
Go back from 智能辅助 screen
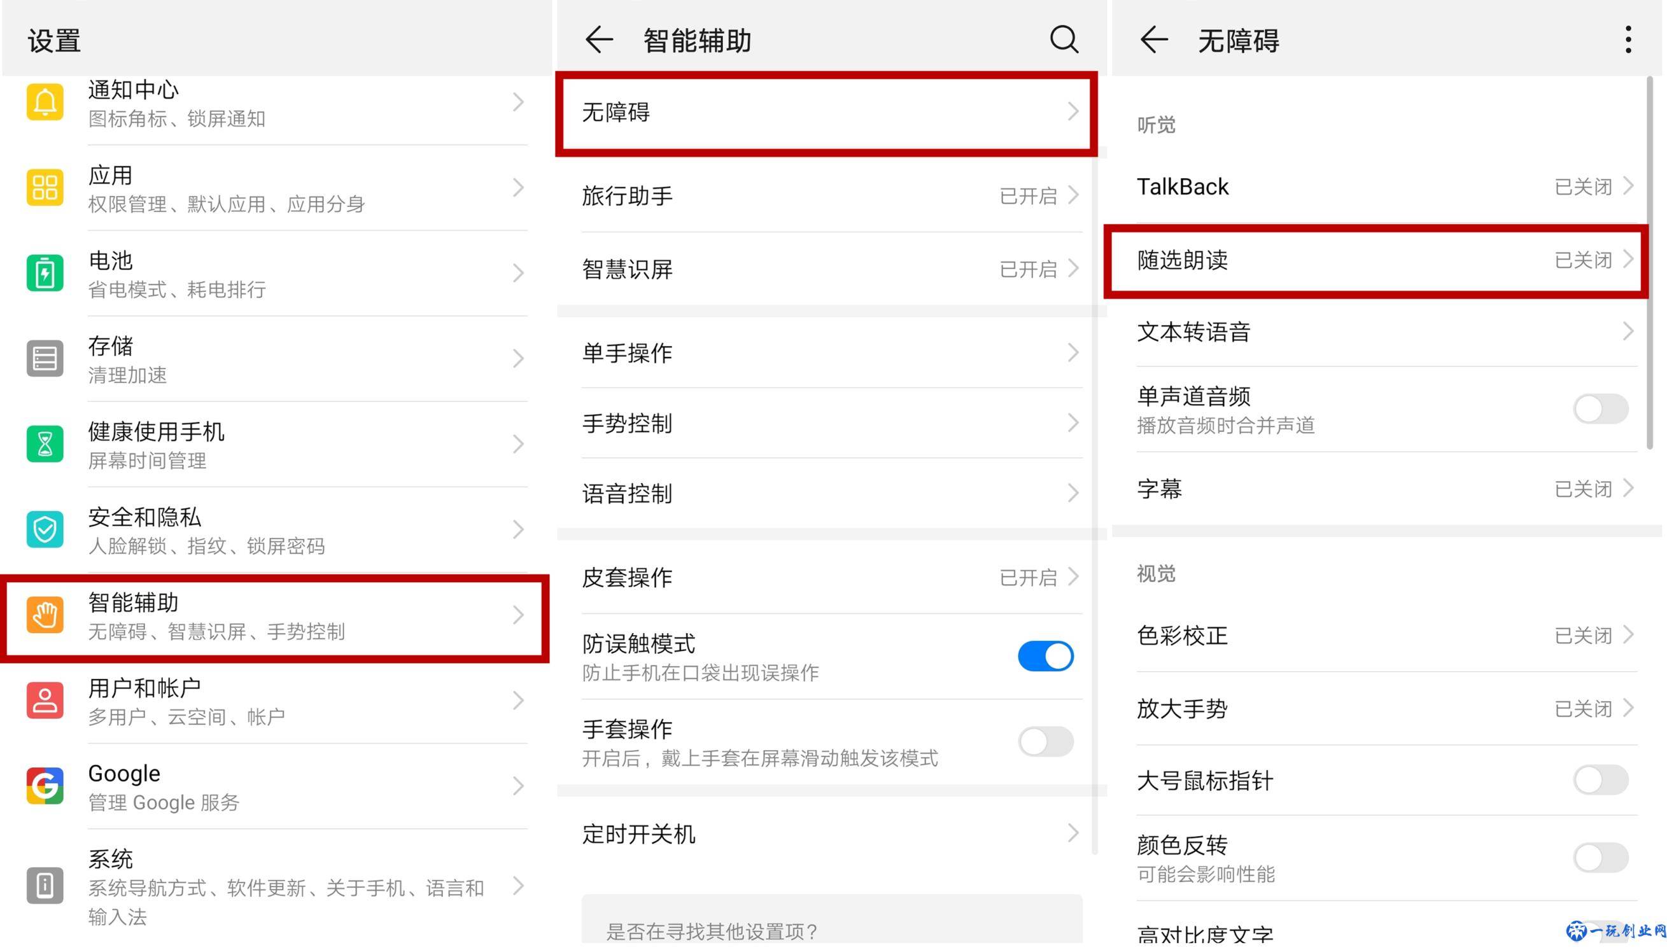(599, 39)
